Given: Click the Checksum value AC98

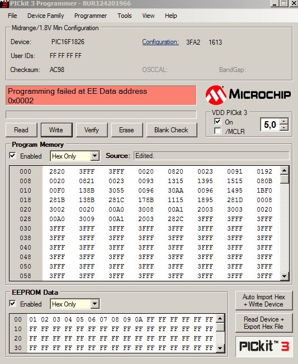Looking at the screenshot, I should point(57,70).
